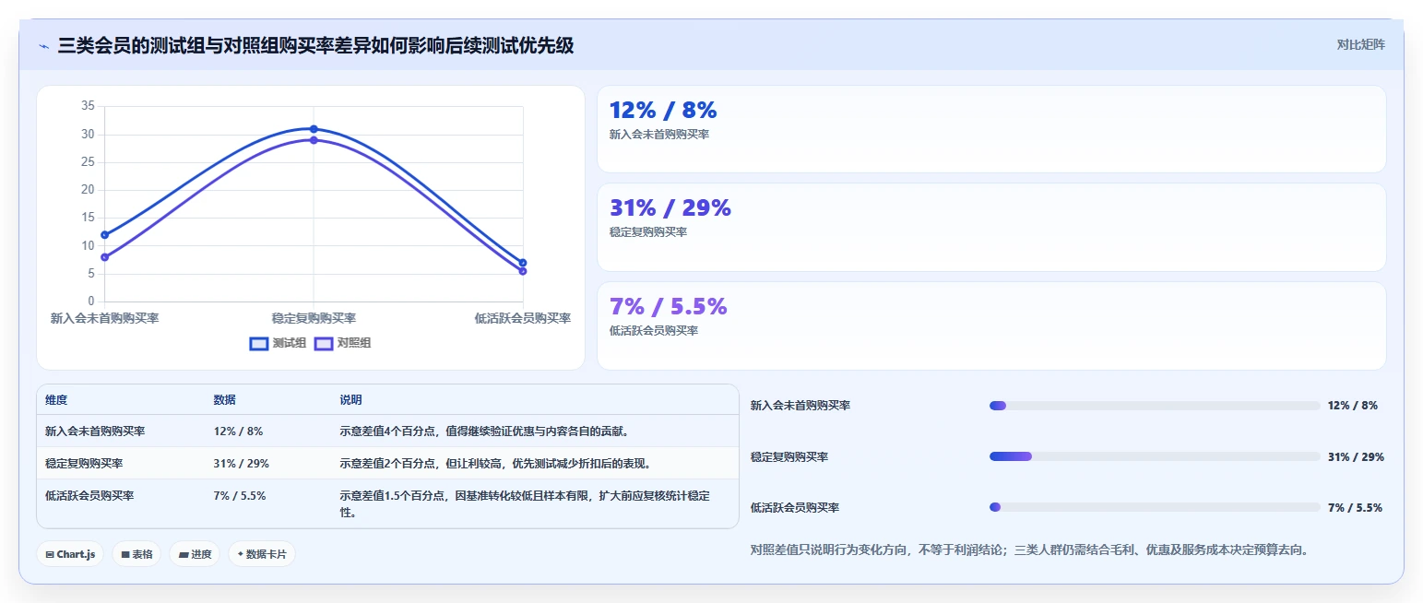Click the 对比矩阵 label in the header
Screen dimensions: 1423x603
(x=1360, y=44)
